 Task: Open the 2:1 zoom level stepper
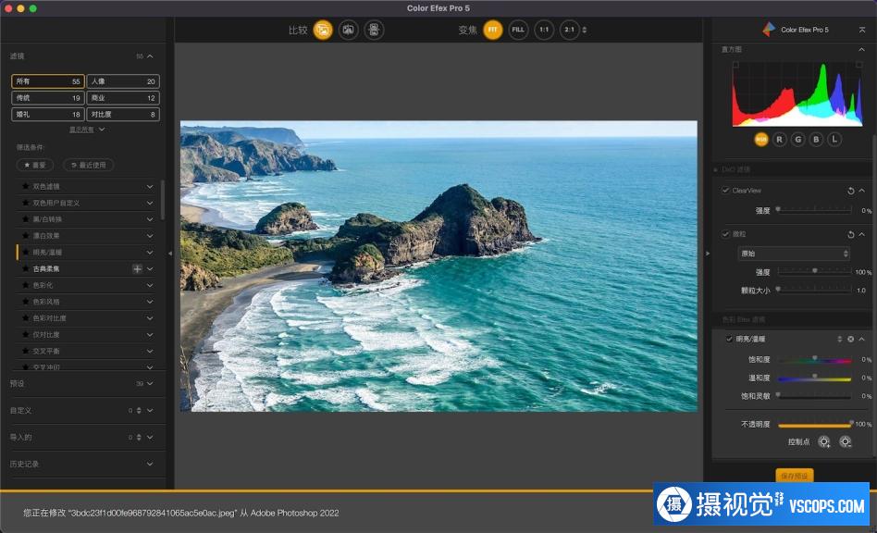[585, 30]
